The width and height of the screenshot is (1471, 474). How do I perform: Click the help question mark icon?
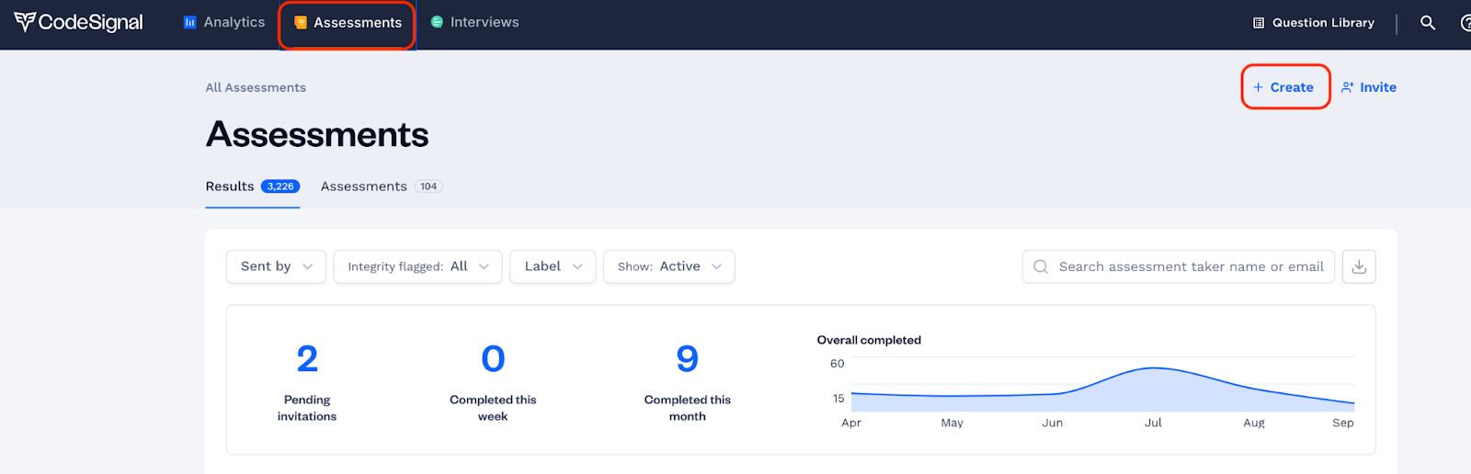pos(1466,22)
